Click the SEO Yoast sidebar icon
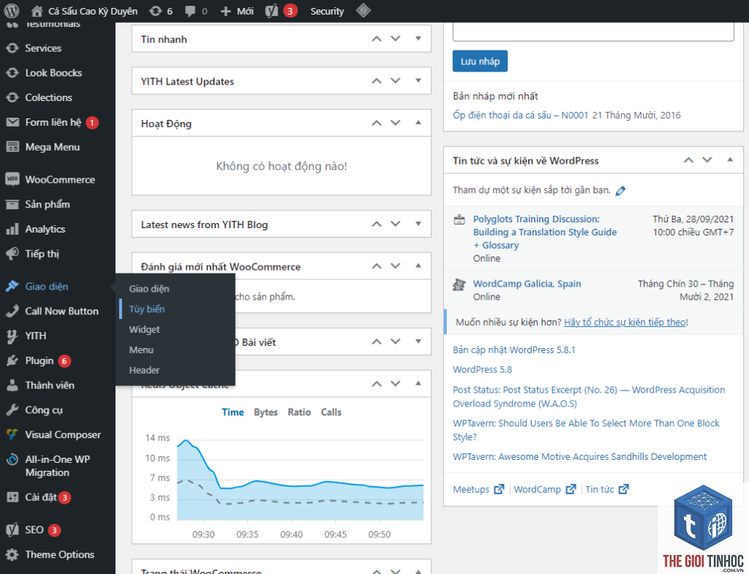The width and height of the screenshot is (749, 574). (12, 529)
